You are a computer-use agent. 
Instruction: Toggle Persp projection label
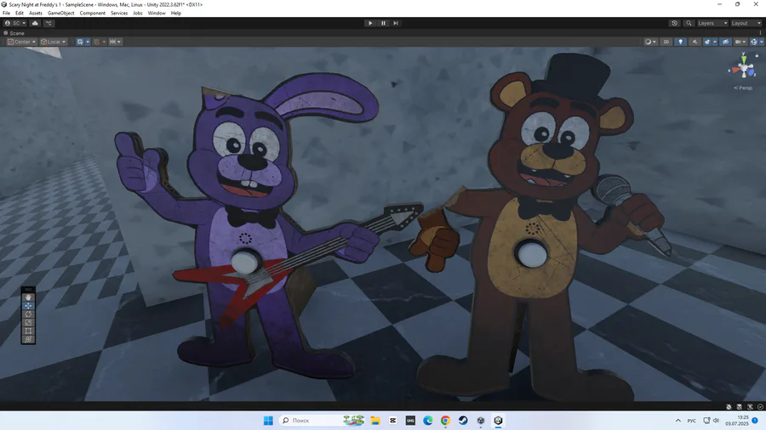pyautogui.click(x=743, y=88)
